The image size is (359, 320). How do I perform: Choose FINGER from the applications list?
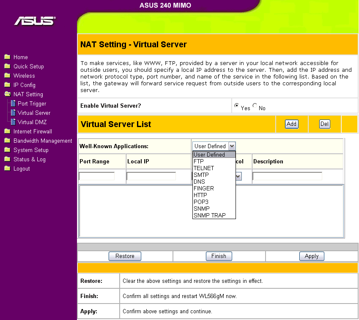(214, 188)
